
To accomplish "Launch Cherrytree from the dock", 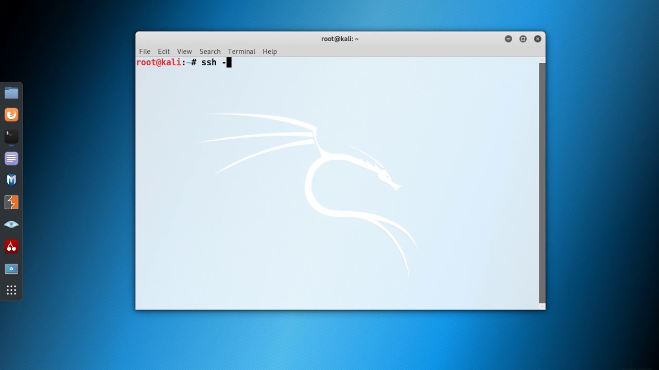I will coord(11,247).
